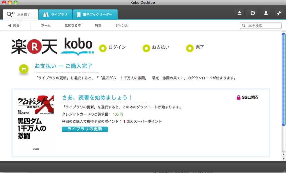This screenshot has width=286, height=173.
Task: Click the Rakuten Kobo logo
Action: pyautogui.click(x=53, y=46)
